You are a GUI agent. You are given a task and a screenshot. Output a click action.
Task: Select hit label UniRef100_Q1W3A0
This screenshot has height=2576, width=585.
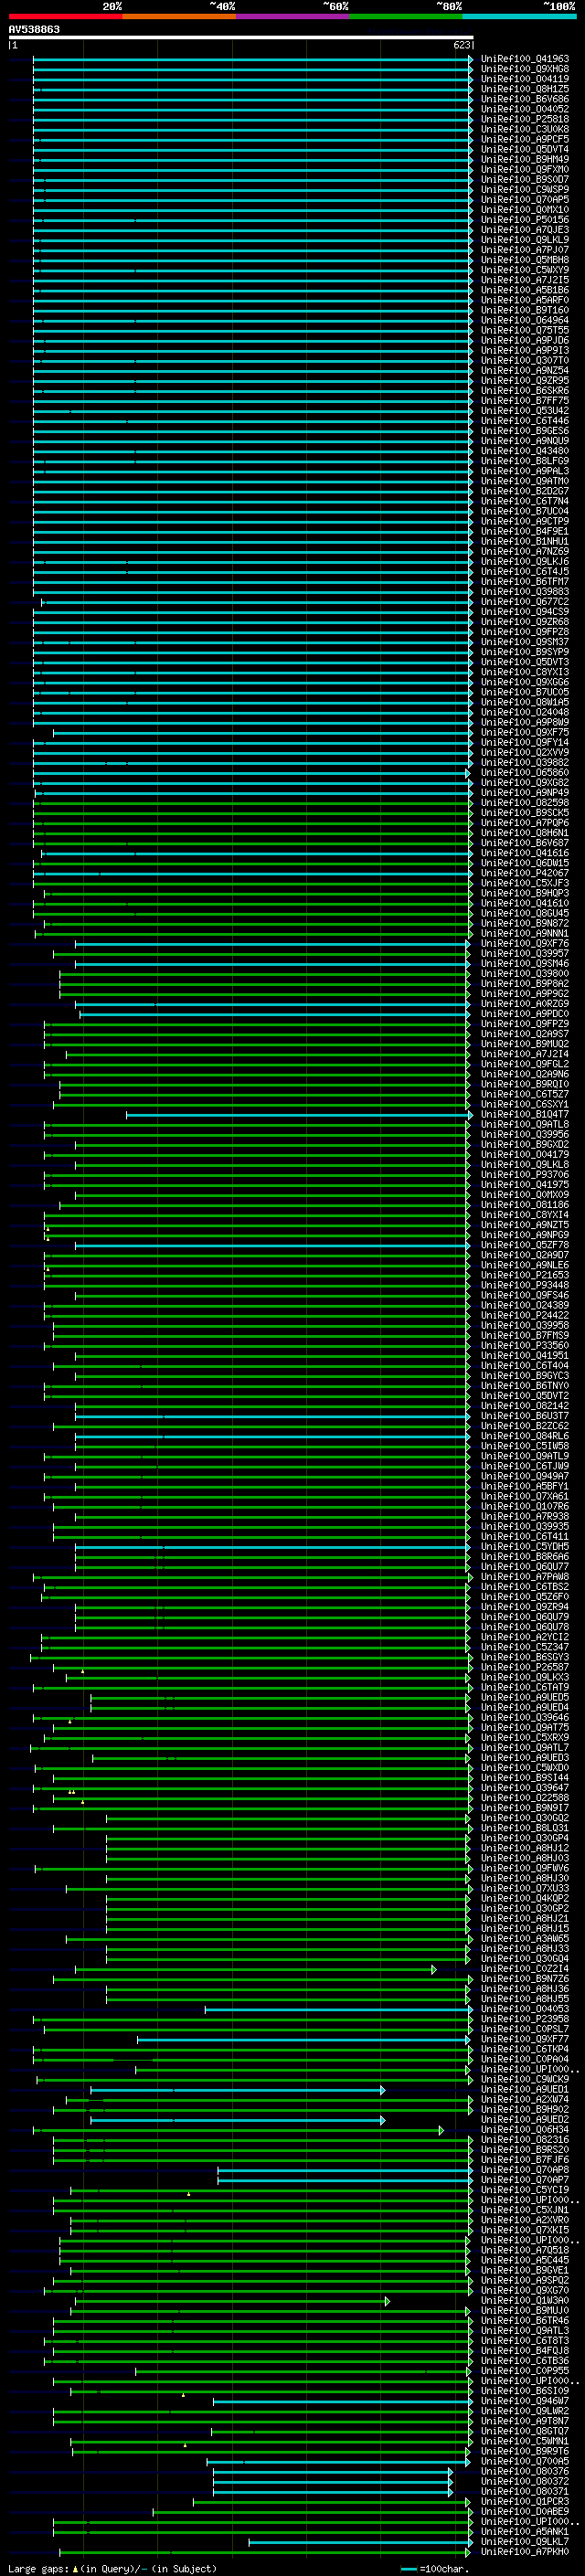[525, 2300]
